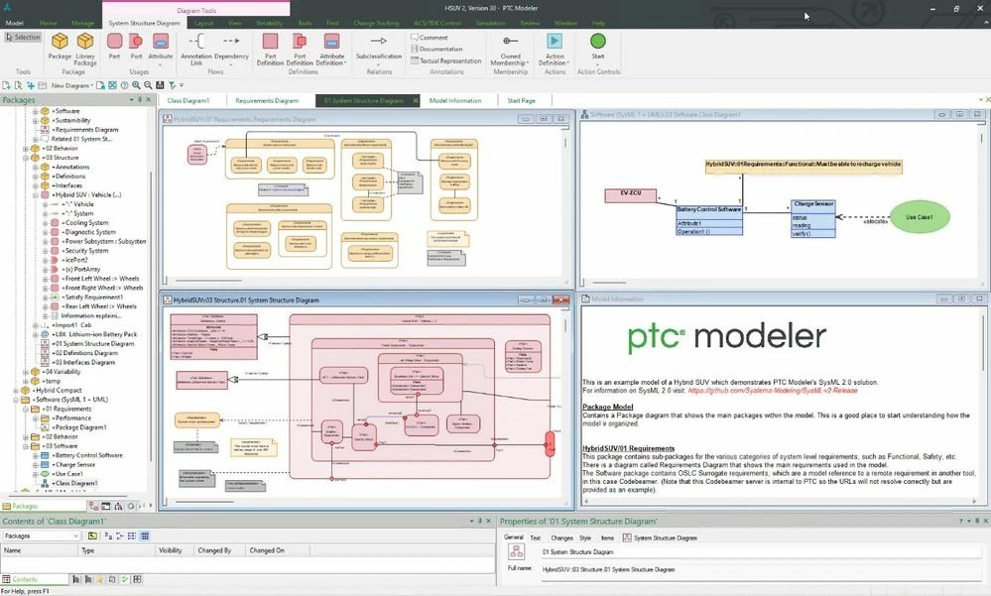Image resolution: width=991 pixels, height=596 pixels.
Task: Select the Action Definition tool
Action: (555, 50)
